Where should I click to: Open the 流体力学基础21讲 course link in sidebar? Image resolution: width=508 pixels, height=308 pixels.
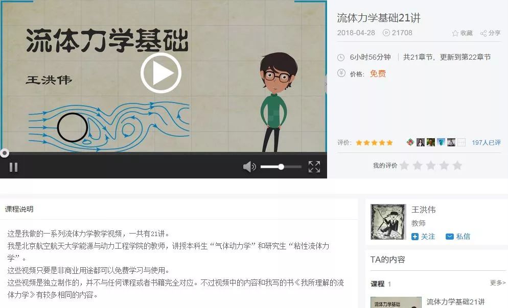click(455, 302)
